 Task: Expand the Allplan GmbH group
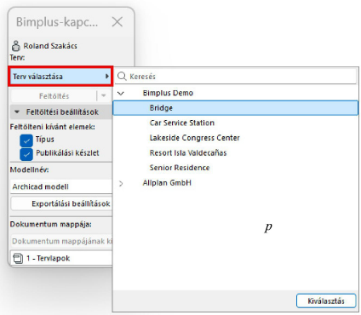121,184
